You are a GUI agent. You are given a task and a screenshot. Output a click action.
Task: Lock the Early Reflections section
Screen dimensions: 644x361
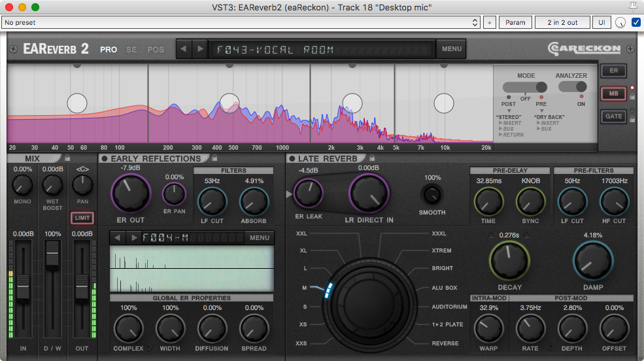pyautogui.click(x=214, y=158)
